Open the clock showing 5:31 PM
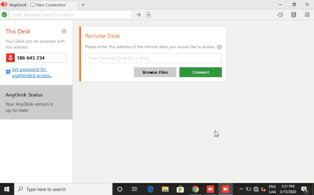The height and width of the screenshot is (195, 314). point(288,189)
